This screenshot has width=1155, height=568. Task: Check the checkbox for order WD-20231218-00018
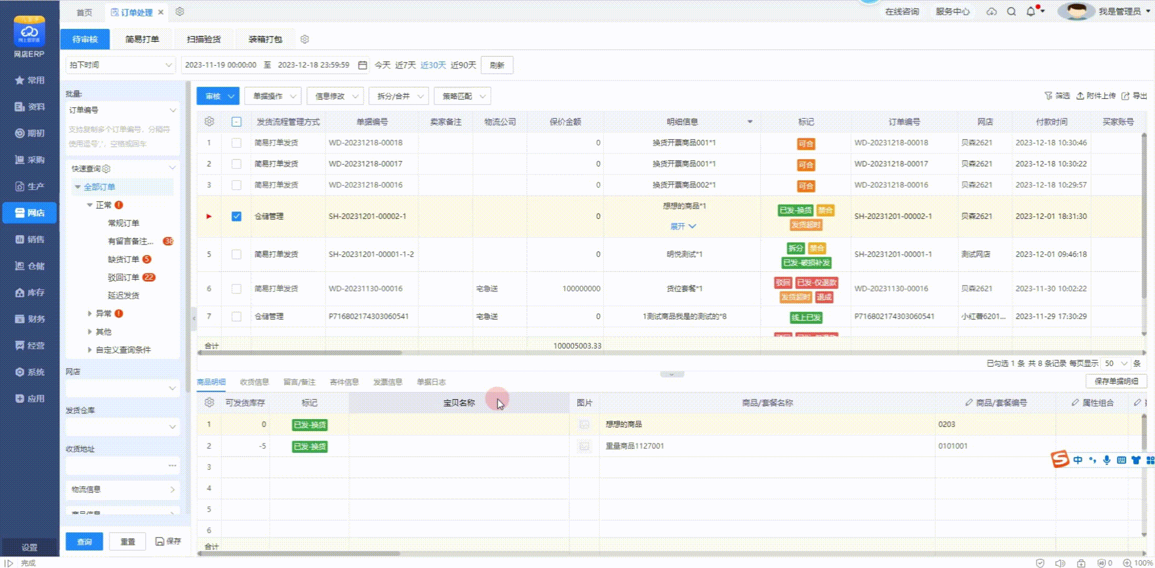(236, 143)
